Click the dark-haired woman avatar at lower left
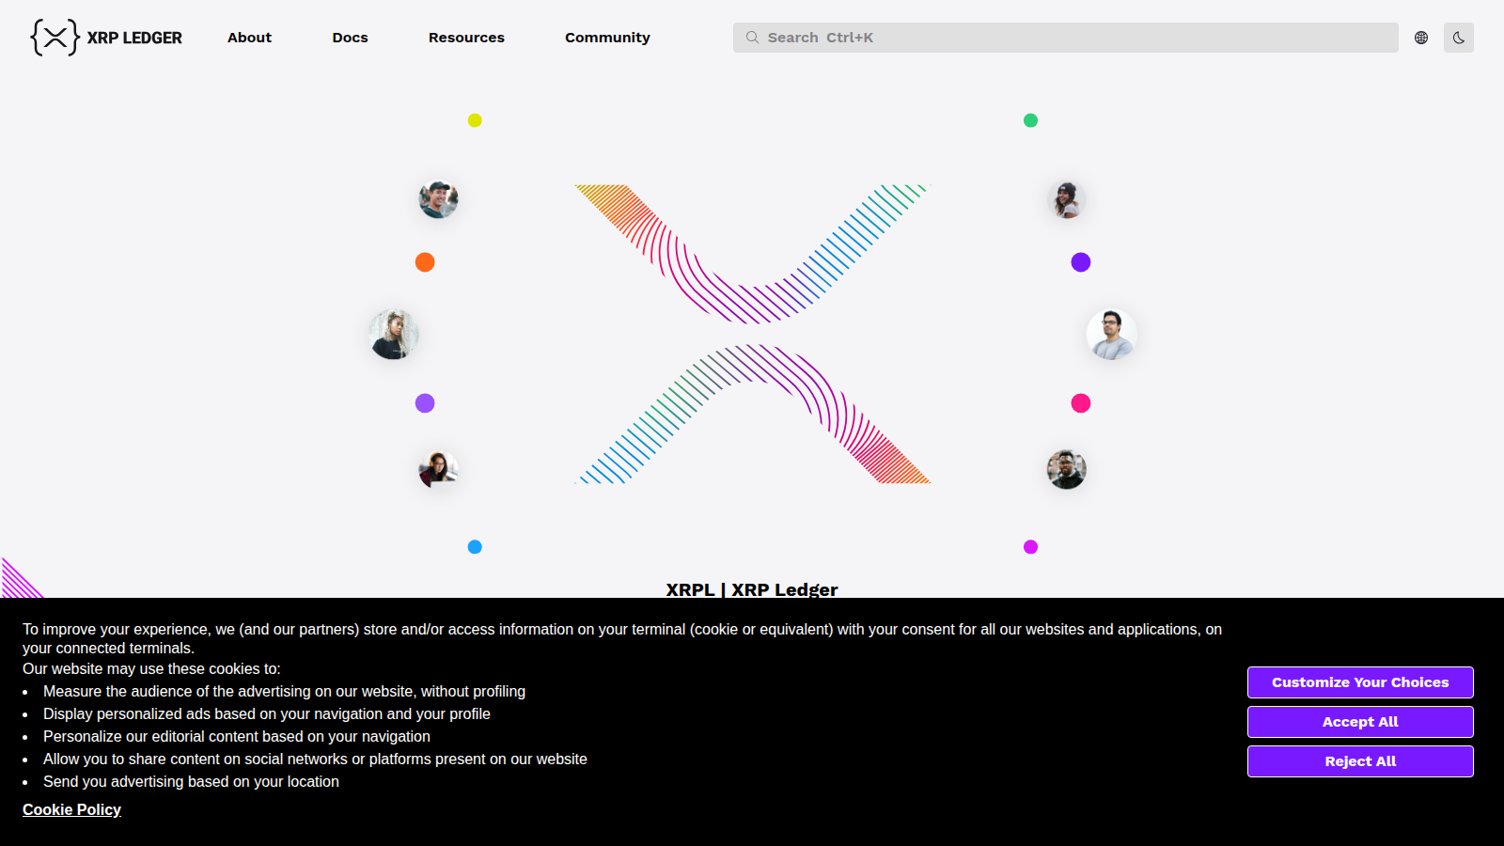 coord(438,469)
